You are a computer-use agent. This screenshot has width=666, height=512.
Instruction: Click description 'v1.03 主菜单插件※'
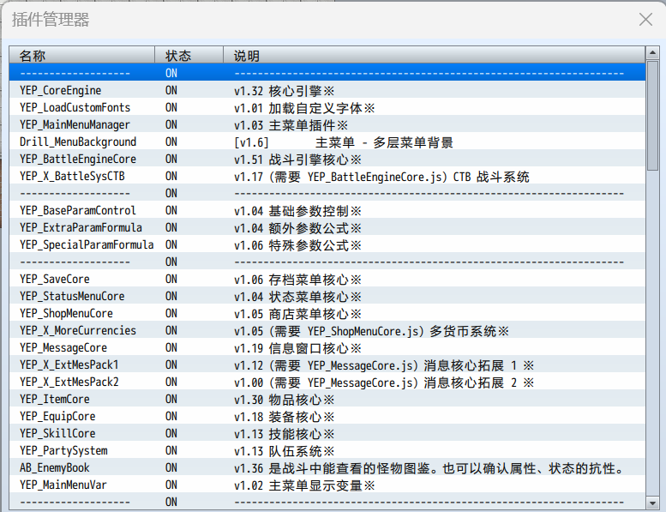[x=291, y=125]
